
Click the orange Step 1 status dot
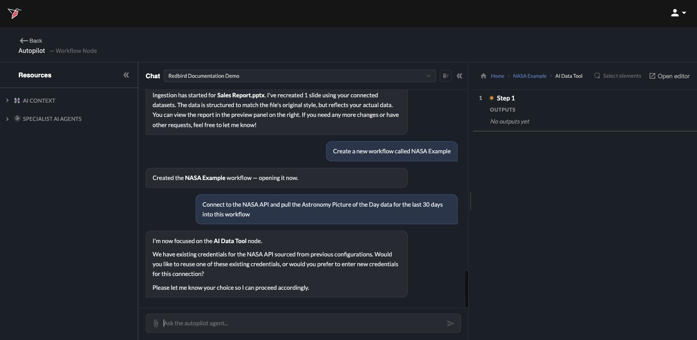pos(492,98)
